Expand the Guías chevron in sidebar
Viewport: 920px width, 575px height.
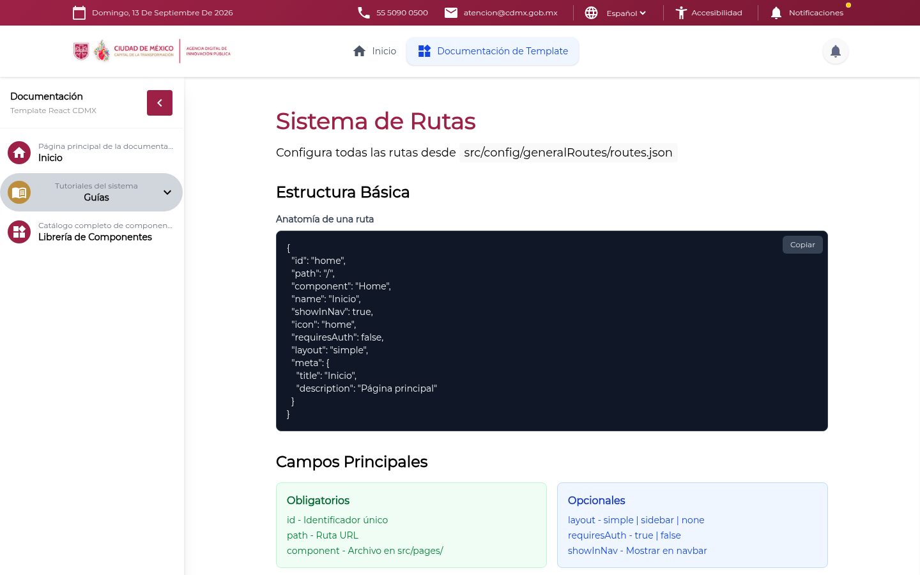[167, 192]
